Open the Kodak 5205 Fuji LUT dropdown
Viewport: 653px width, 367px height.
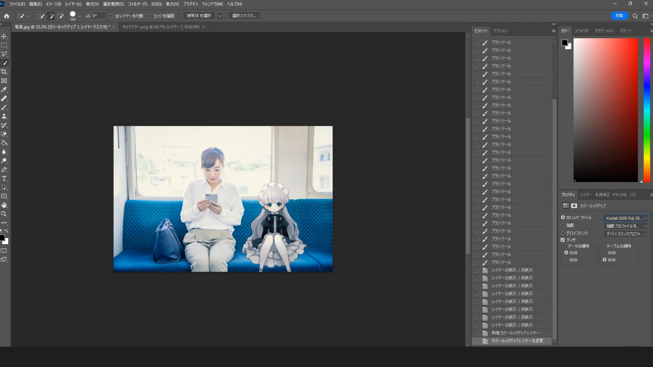(x=625, y=218)
